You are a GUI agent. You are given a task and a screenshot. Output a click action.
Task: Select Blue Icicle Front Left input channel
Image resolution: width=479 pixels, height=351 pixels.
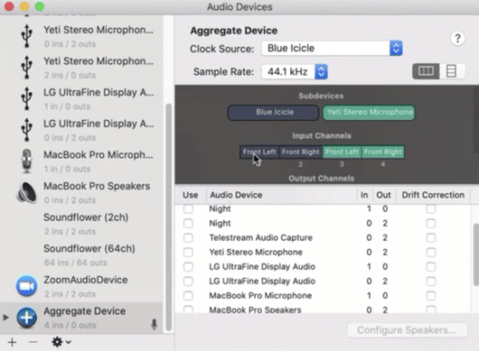pyautogui.click(x=259, y=152)
